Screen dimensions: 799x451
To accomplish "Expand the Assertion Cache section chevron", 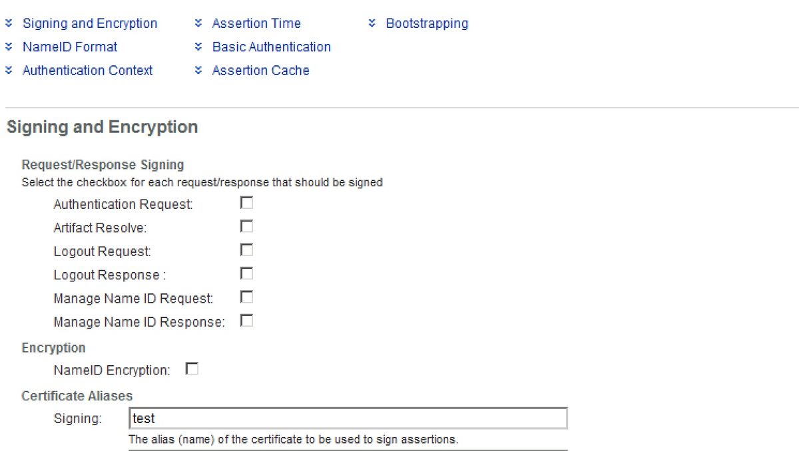I will point(198,70).
